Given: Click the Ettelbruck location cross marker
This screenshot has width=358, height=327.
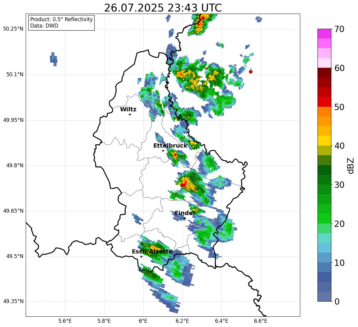Looking at the screenshot, I should (163, 151).
